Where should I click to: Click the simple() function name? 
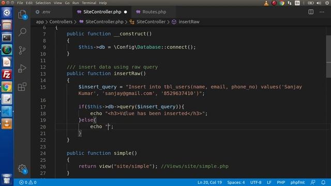tap(123, 153)
